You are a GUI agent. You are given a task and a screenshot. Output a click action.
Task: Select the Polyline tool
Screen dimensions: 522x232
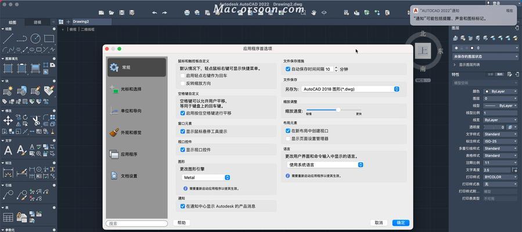click(21, 38)
